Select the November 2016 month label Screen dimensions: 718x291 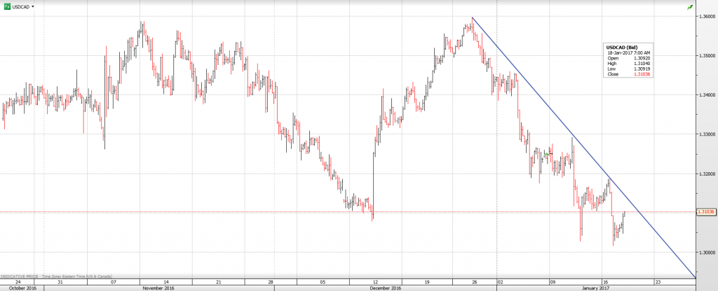click(x=158, y=288)
